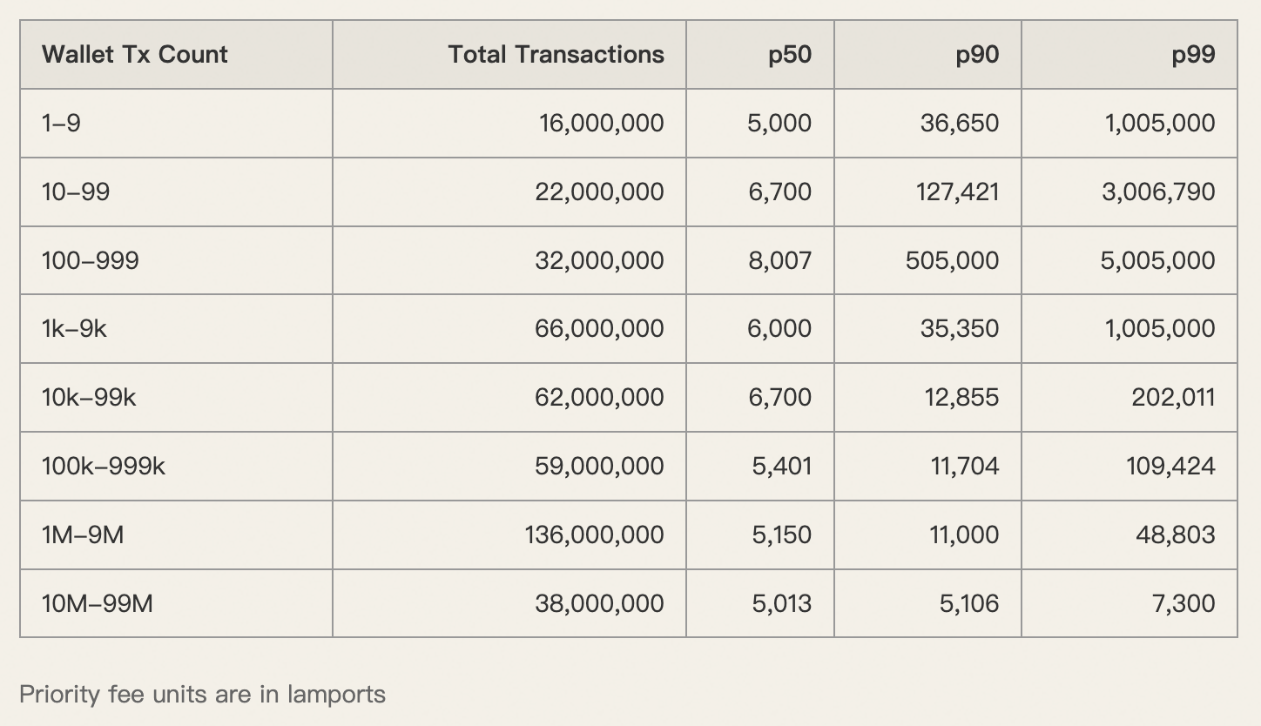The height and width of the screenshot is (726, 1261).
Task: Click the 3,006,790 p99 value
Action: (1157, 192)
